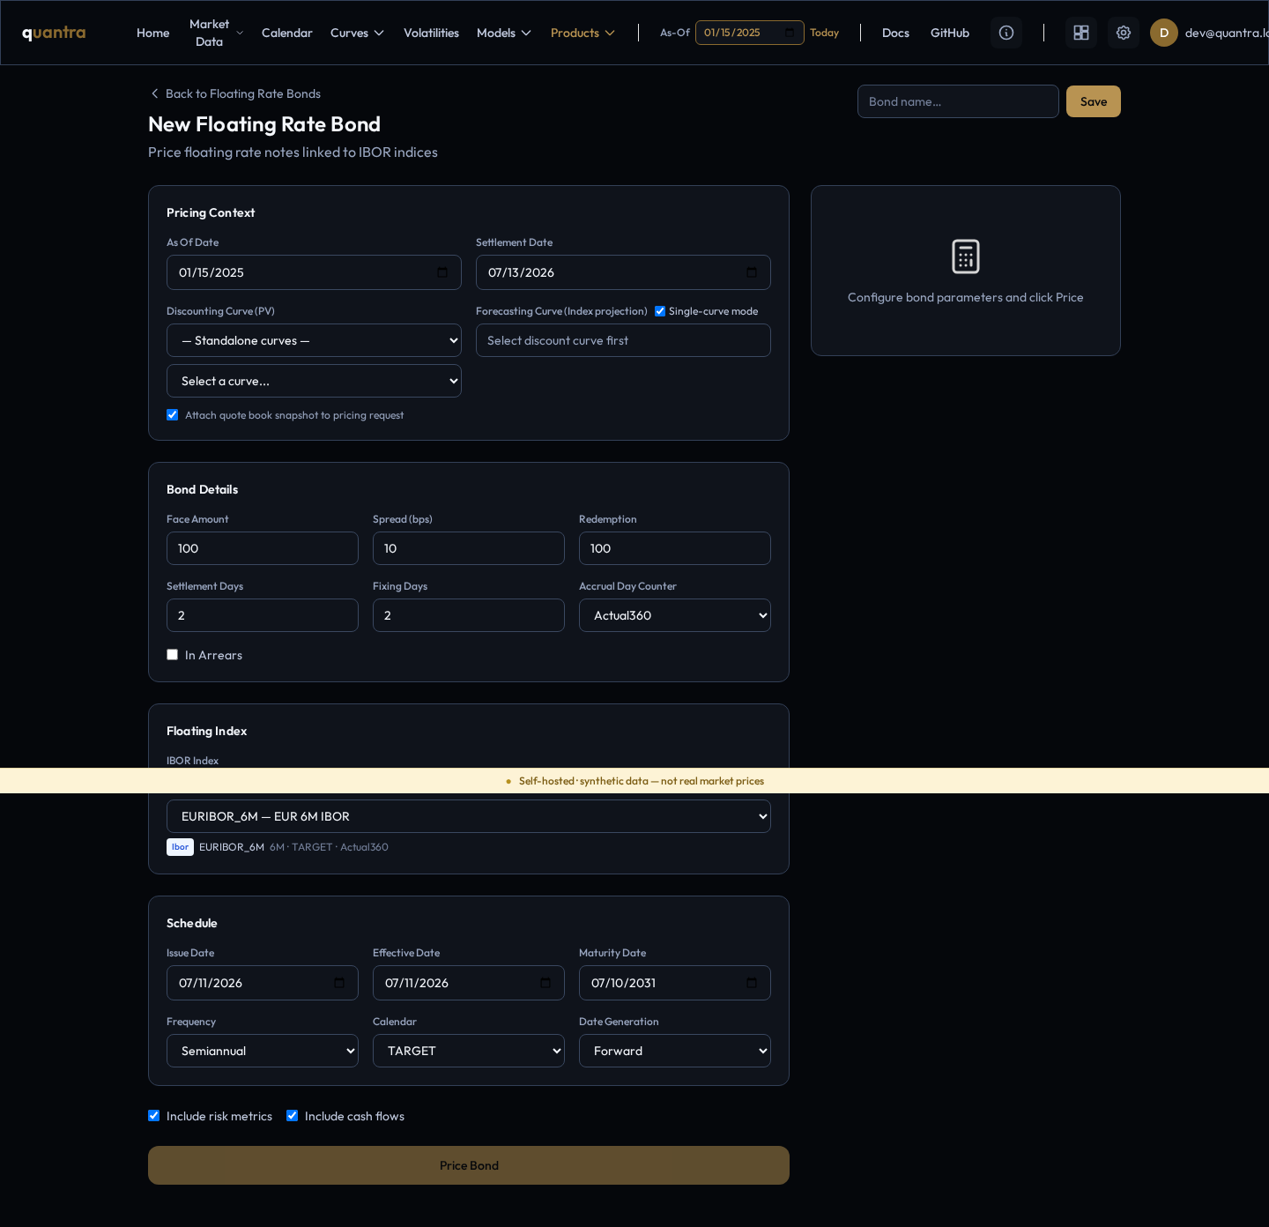The width and height of the screenshot is (1269, 1227).
Task: Expand the Market Data menu
Action: (x=215, y=33)
